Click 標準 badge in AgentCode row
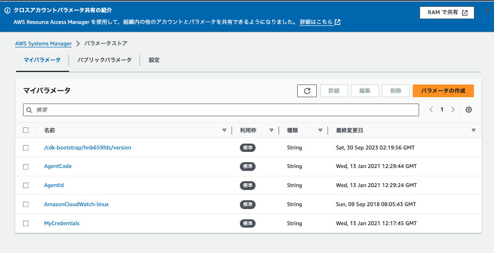This screenshot has width=494, height=253. coord(248,166)
